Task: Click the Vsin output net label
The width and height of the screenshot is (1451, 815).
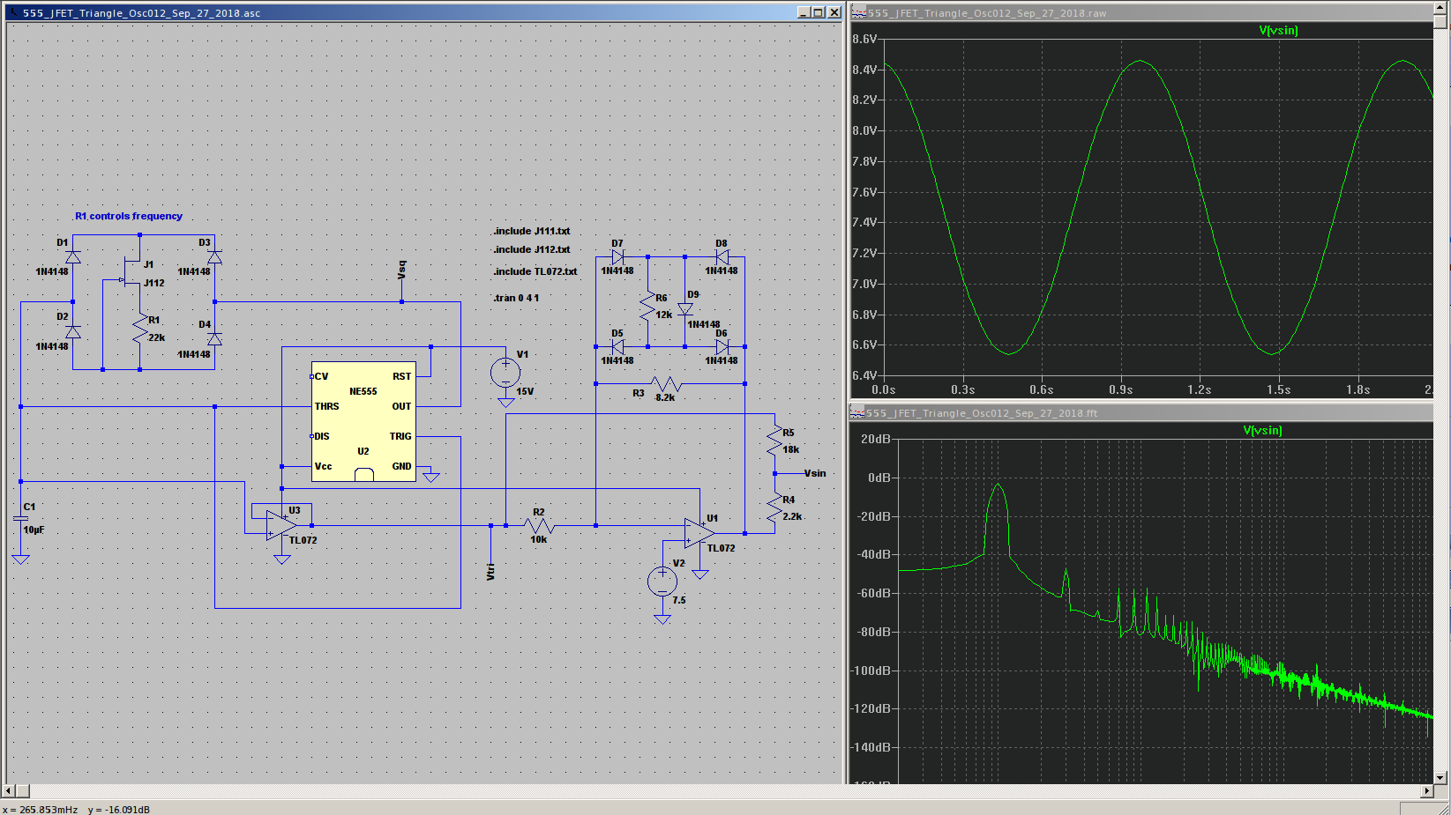Action: click(x=815, y=473)
